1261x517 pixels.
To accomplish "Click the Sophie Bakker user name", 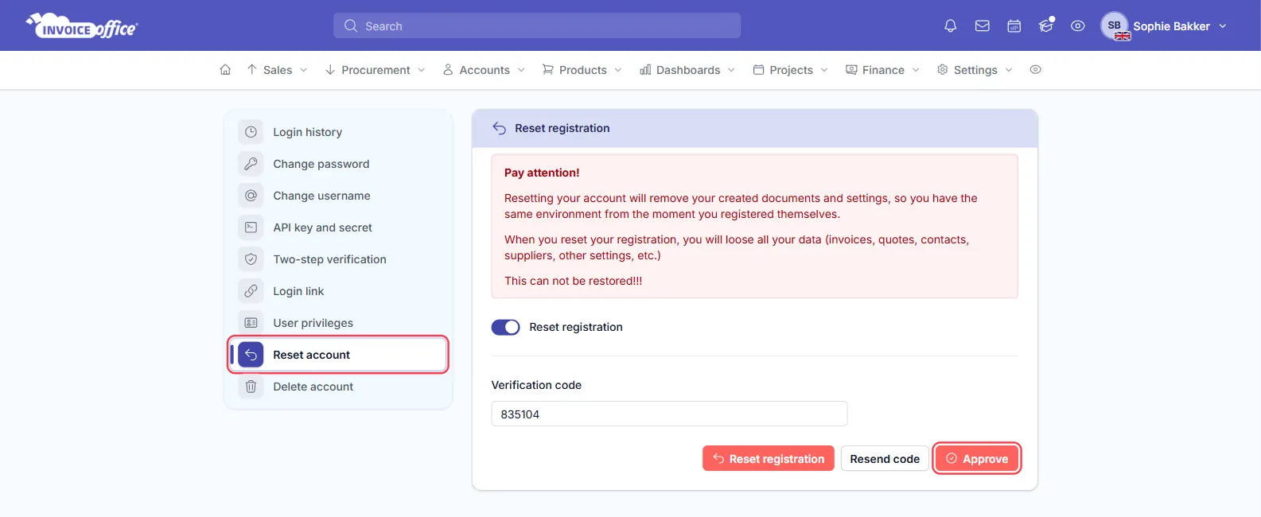I will point(1171,26).
